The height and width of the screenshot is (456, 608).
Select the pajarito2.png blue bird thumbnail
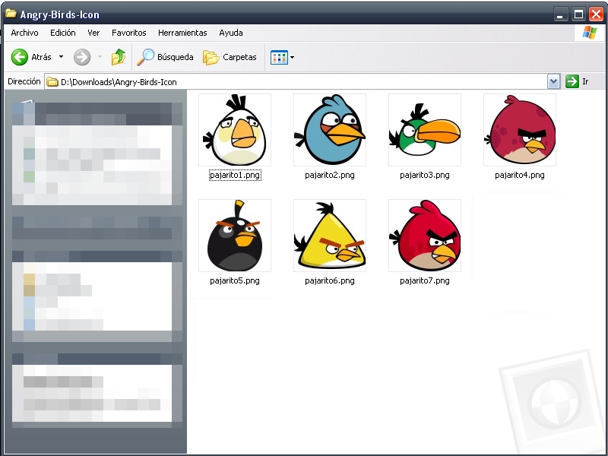click(330, 130)
